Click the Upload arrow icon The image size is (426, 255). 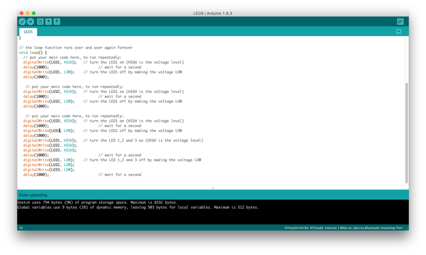coord(31,22)
